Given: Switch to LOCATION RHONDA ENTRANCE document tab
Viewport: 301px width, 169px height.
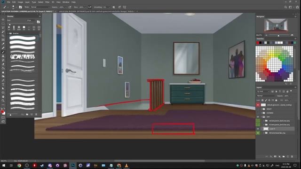Looking at the screenshot, I should tap(96, 11).
